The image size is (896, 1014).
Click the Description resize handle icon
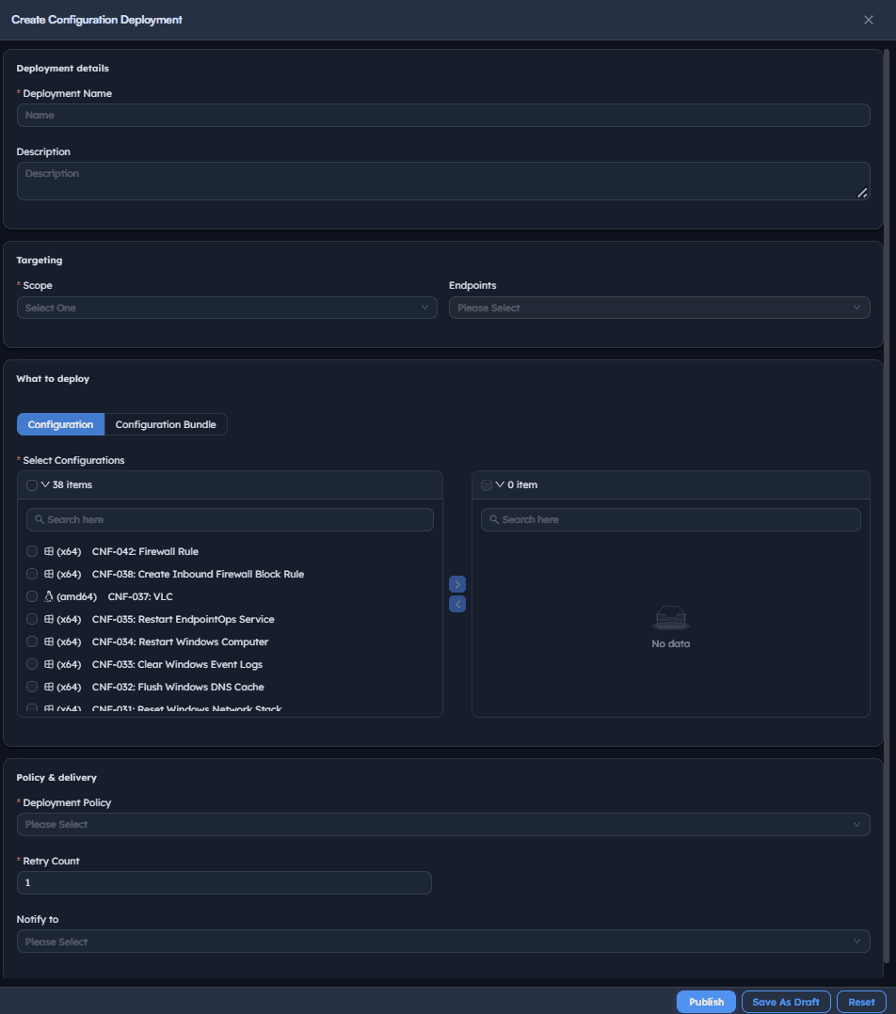[862, 193]
